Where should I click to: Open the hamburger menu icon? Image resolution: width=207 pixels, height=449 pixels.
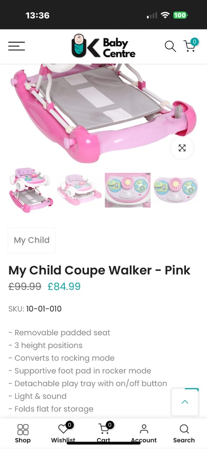point(16,46)
